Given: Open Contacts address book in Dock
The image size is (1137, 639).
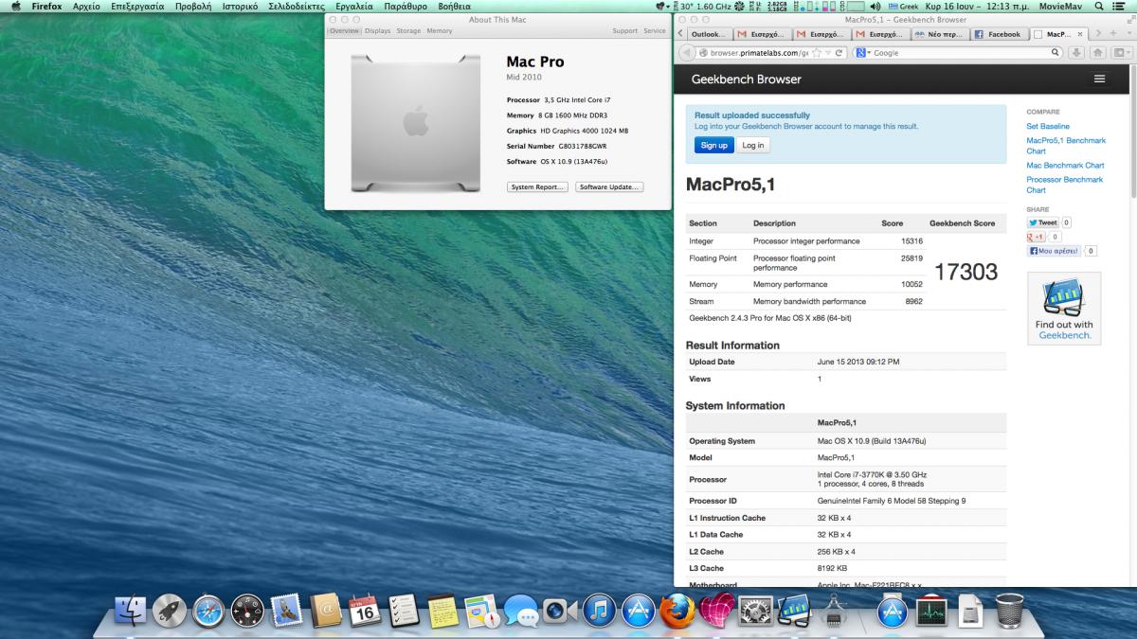Looking at the screenshot, I should (x=326, y=611).
